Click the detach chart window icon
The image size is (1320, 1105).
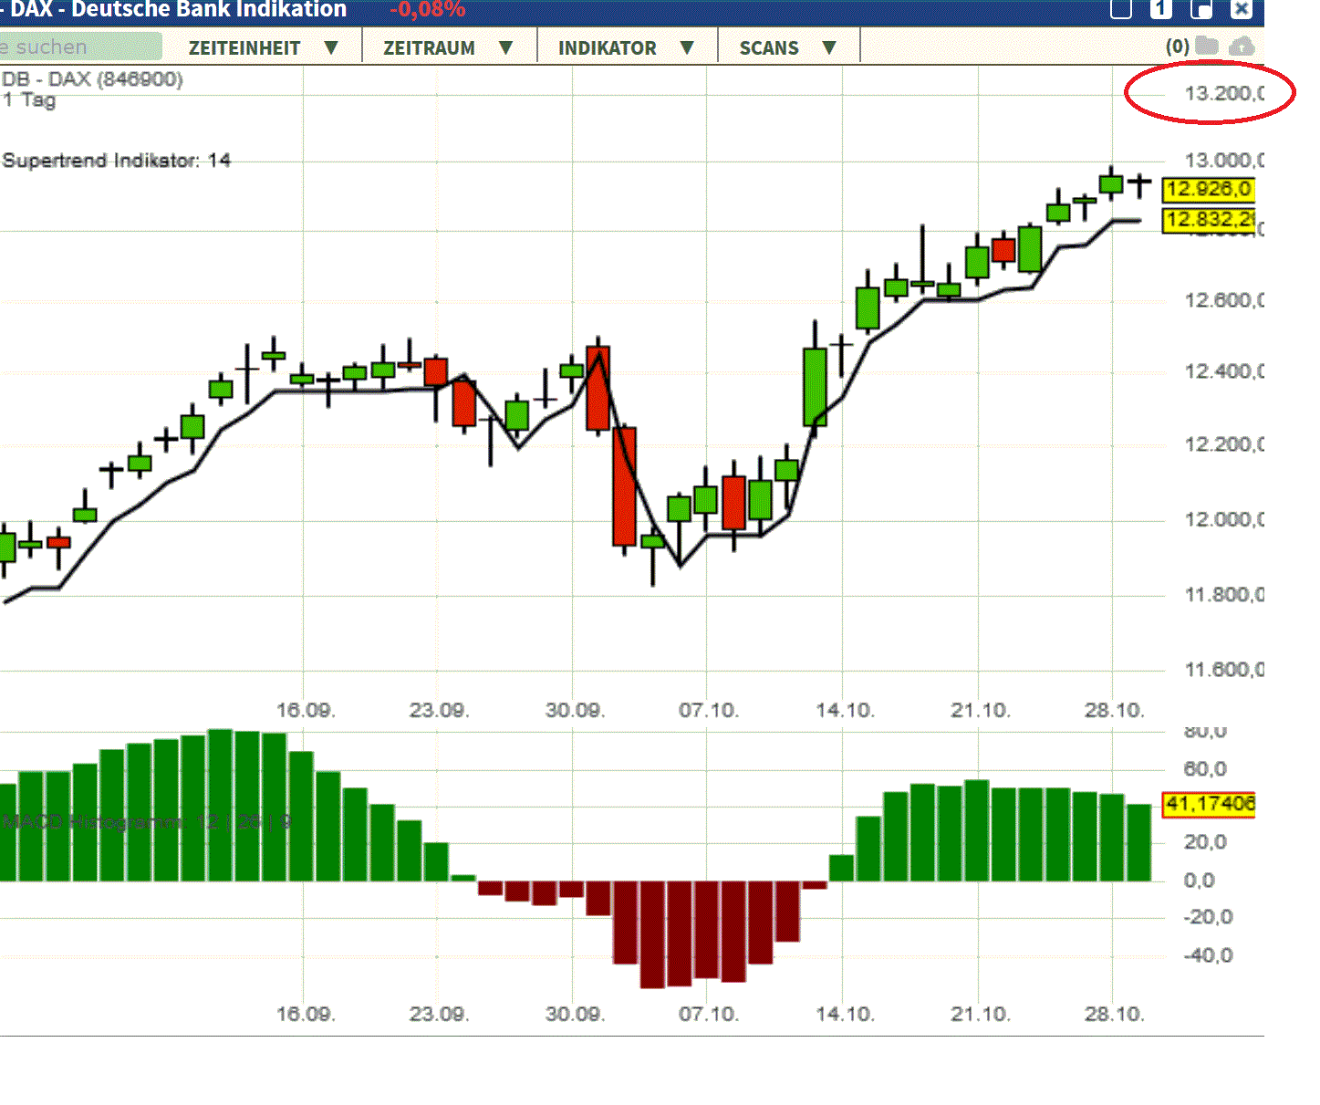tap(1201, 10)
